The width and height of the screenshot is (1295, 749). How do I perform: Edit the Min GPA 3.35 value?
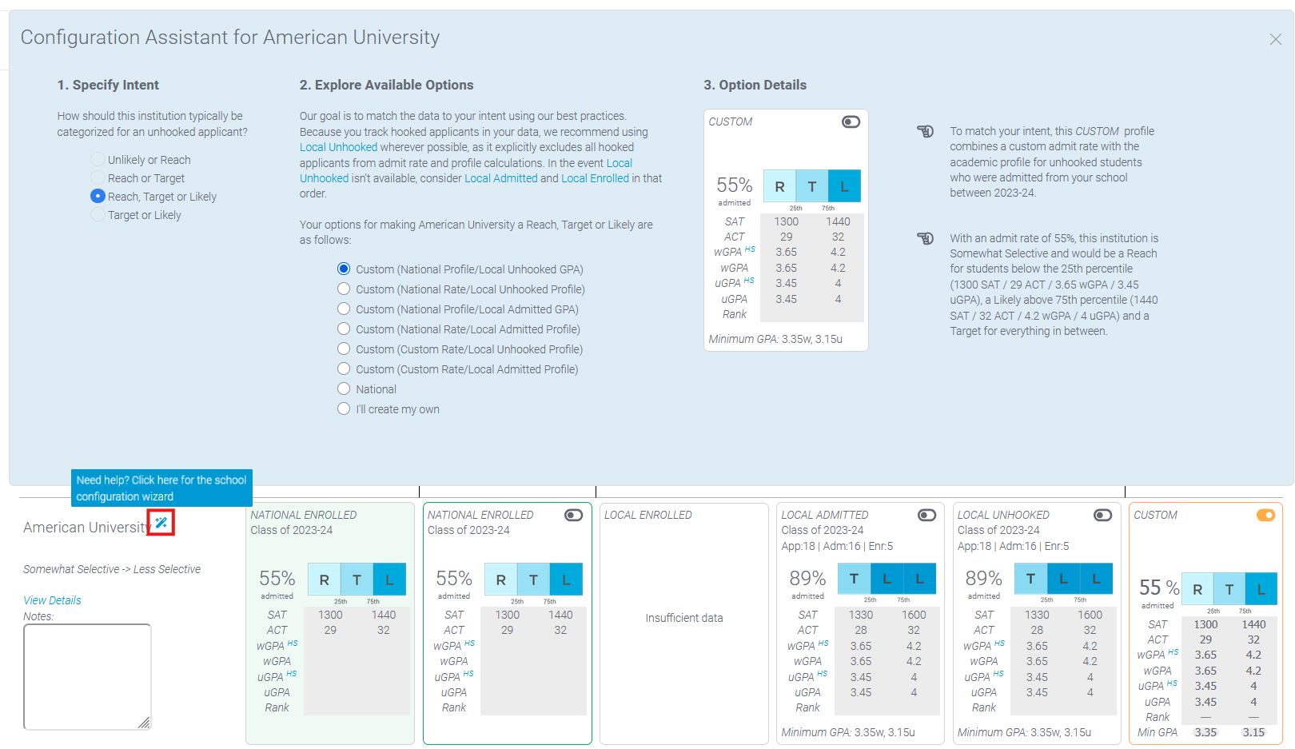click(1205, 732)
